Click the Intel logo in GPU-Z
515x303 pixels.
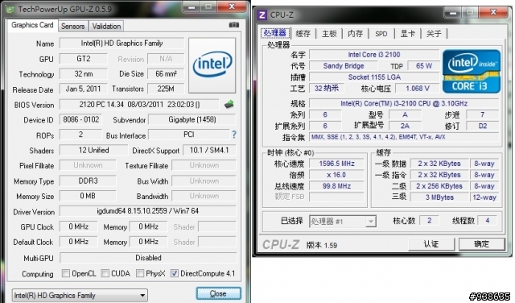[x=212, y=65]
